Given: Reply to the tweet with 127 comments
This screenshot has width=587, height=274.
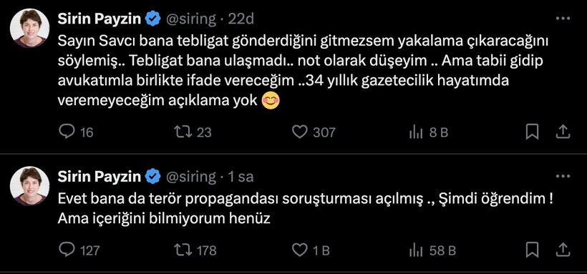Looking at the screenshot, I should 67,250.
